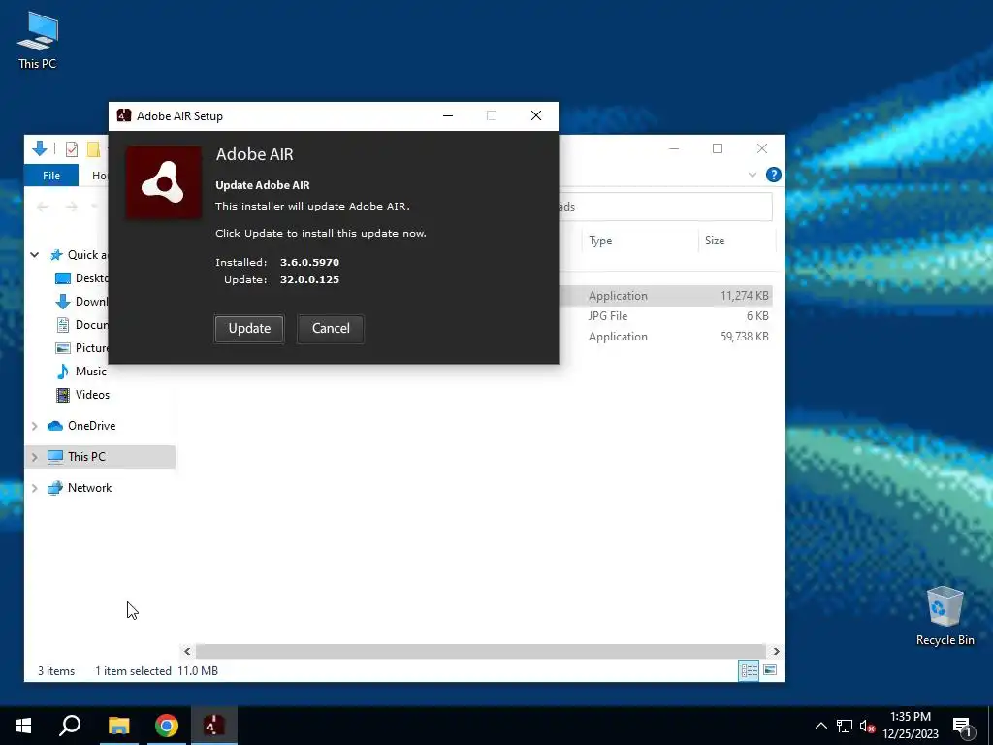Image resolution: width=993 pixels, height=745 pixels.
Task: Minimize the Adobe AIR Setup window
Action: pos(448,116)
